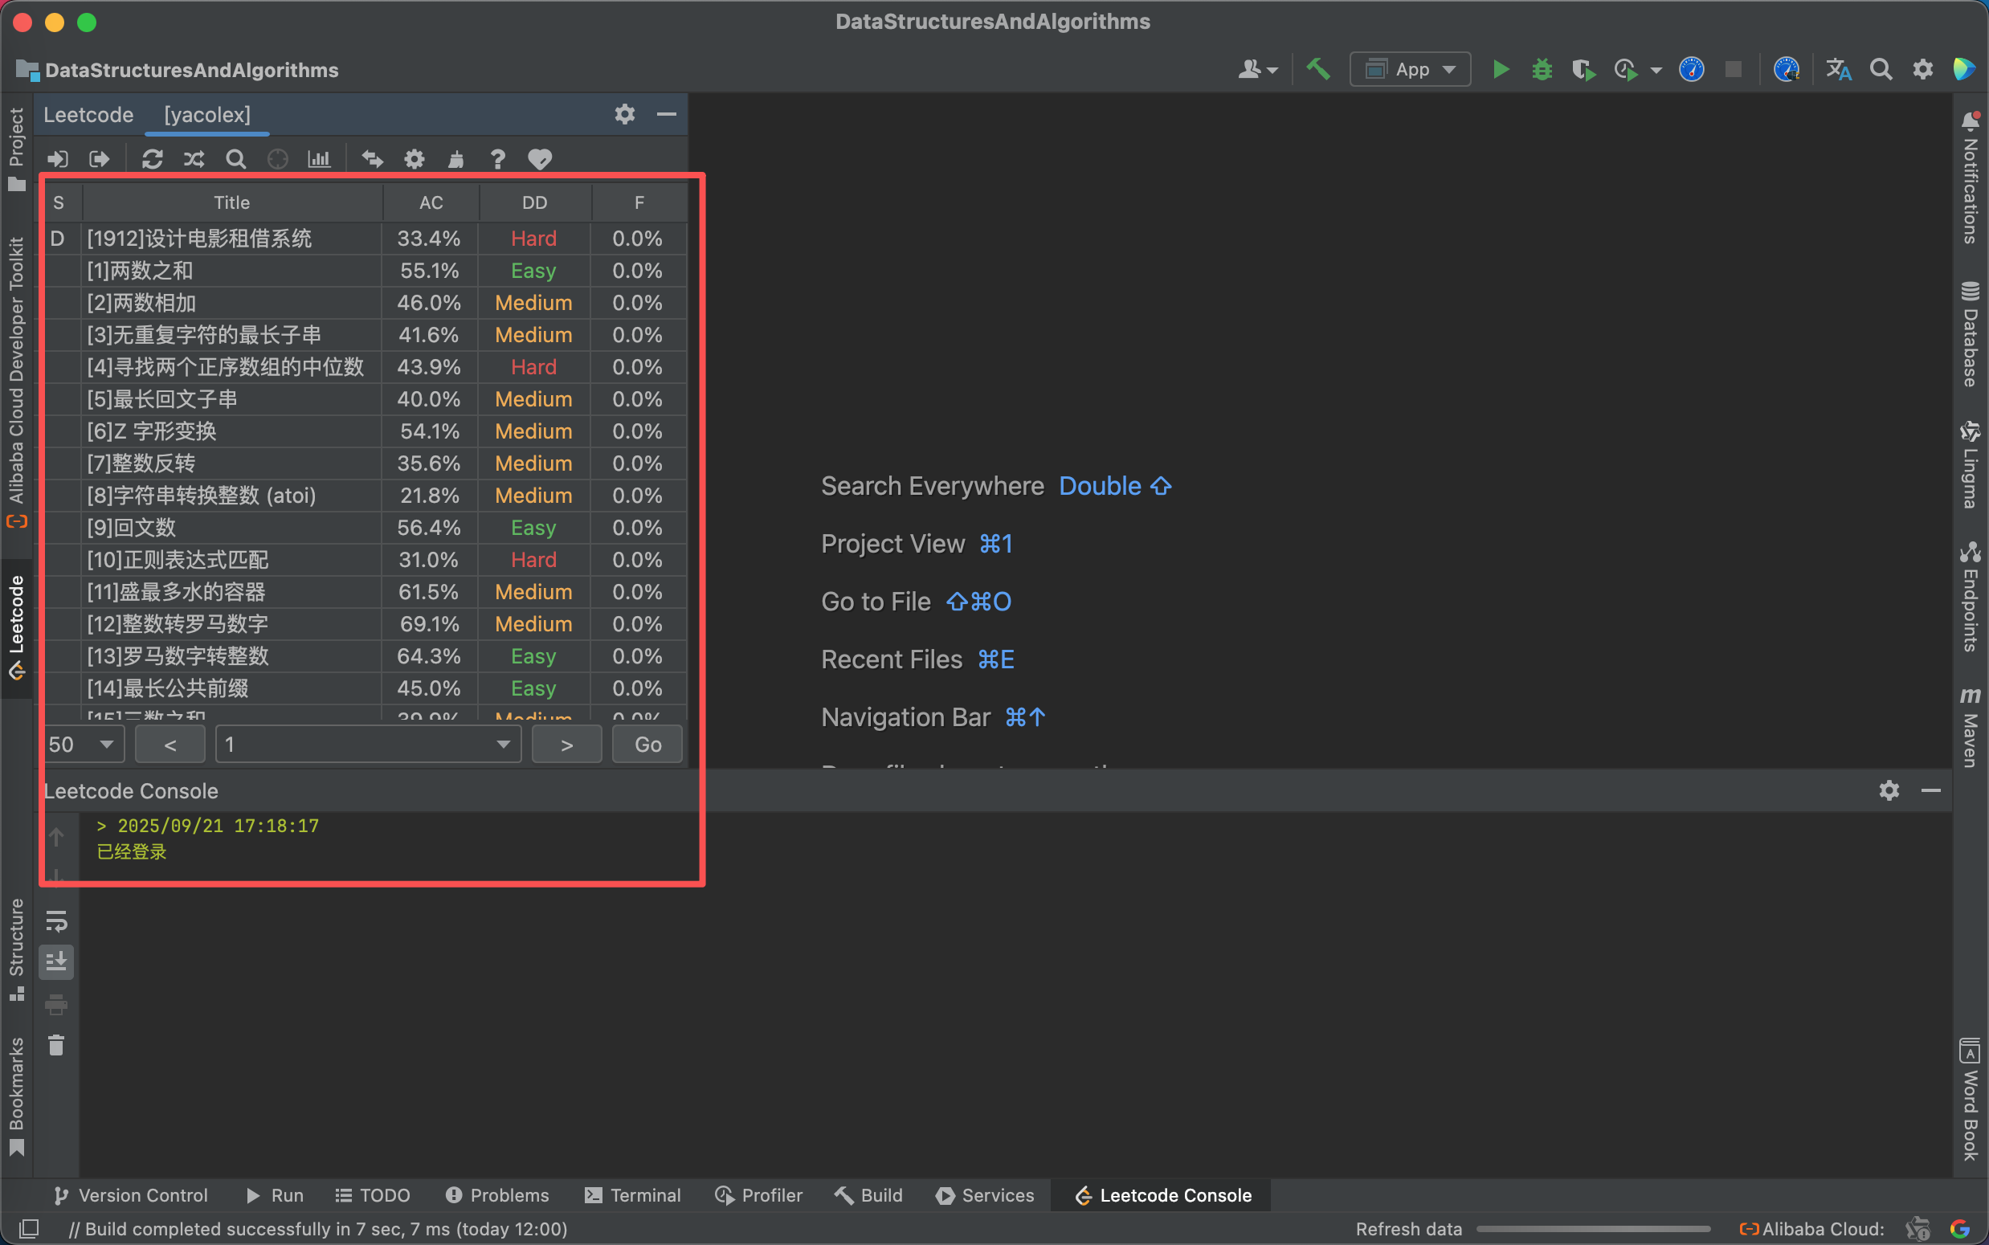Click the Leetcode sign in toolbar icon
1989x1245 pixels.
click(x=58, y=159)
